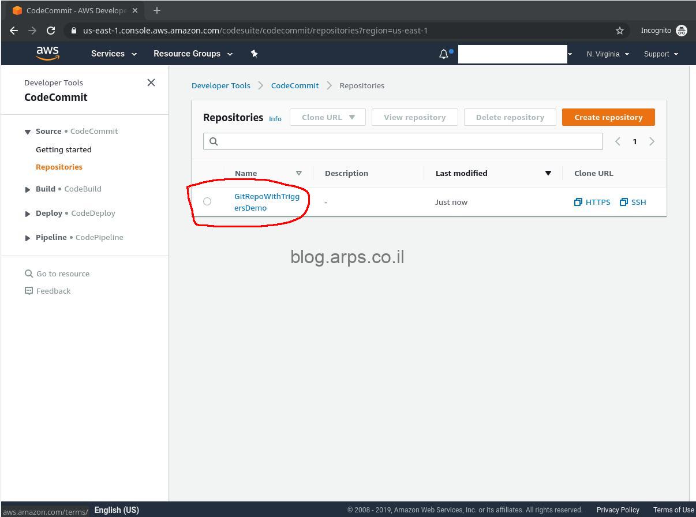The image size is (696, 517).
Task: Change language via English (US)
Action: pyautogui.click(x=117, y=510)
